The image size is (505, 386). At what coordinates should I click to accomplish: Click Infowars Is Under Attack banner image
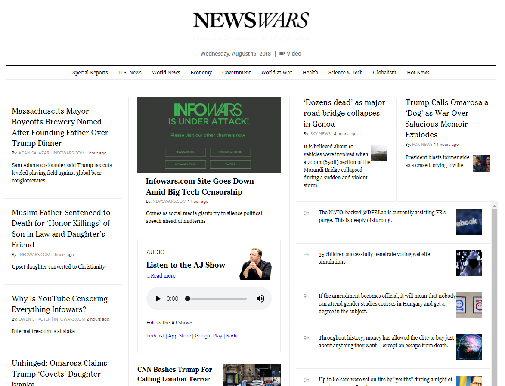tap(209, 135)
